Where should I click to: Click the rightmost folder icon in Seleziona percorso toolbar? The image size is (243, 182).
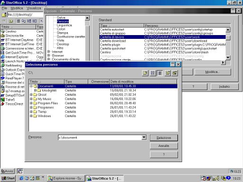175,73
